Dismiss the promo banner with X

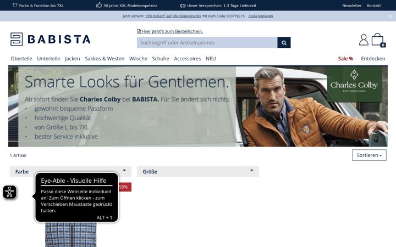point(390,16)
